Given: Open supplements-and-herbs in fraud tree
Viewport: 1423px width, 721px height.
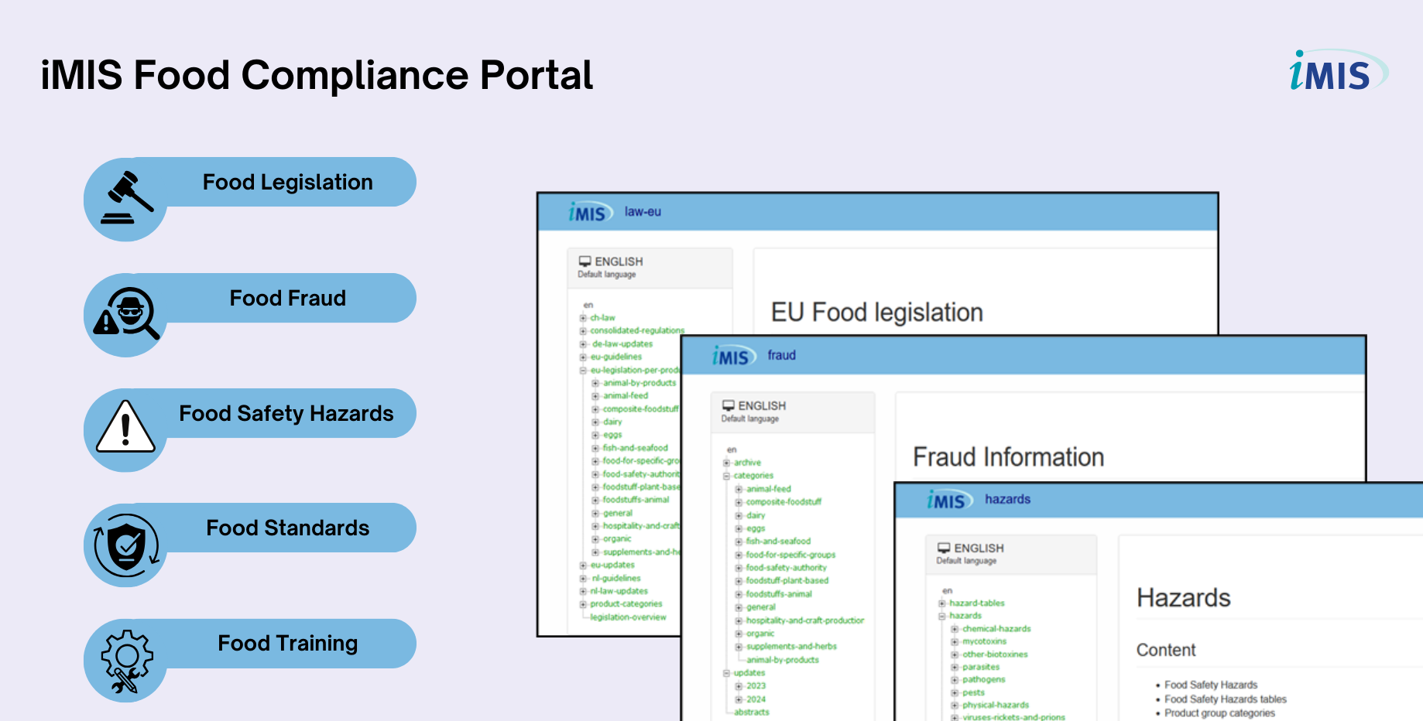Looking at the screenshot, I should pos(791,647).
